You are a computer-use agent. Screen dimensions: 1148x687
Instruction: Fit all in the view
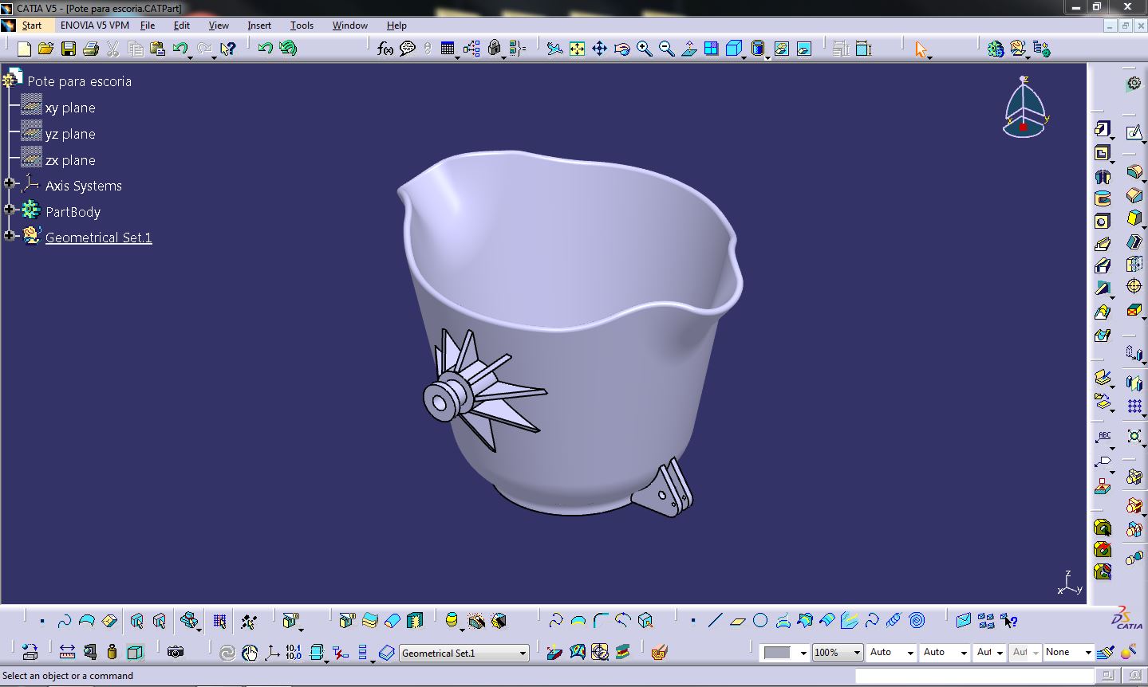[x=577, y=49]
